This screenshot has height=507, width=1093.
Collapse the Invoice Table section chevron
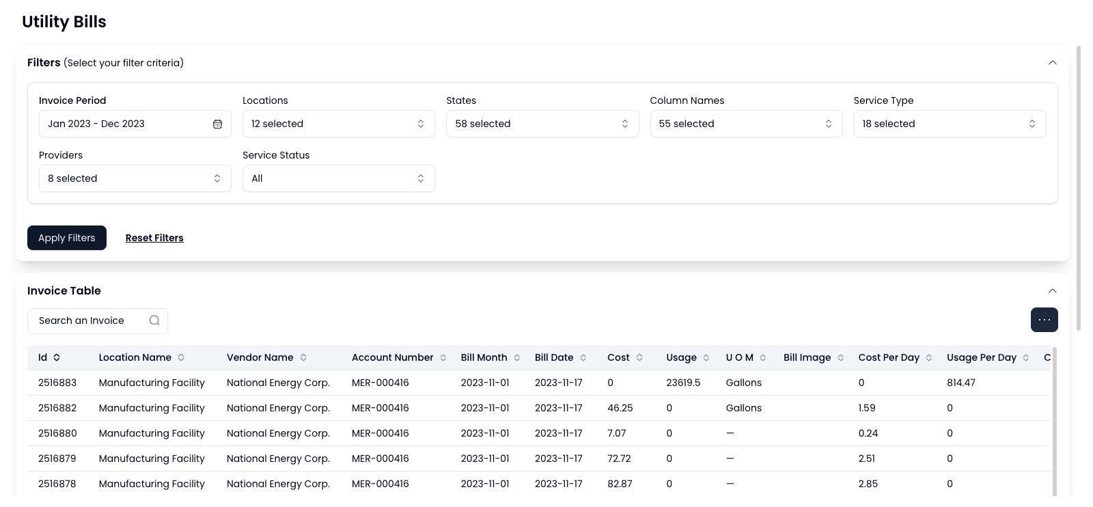coord(1052,291)
